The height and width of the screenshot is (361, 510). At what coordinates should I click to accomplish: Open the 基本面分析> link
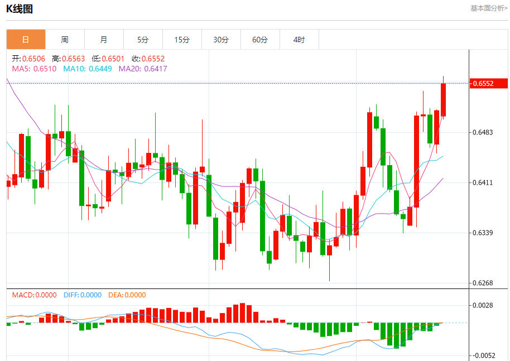point(489,8)
